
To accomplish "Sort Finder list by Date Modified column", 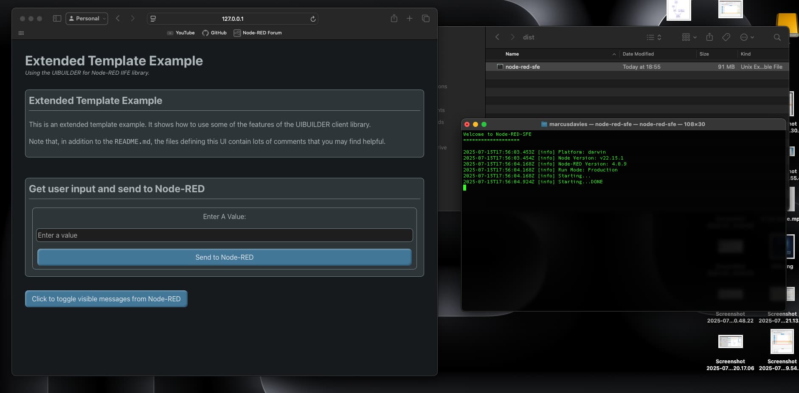I will pos(638,54).
